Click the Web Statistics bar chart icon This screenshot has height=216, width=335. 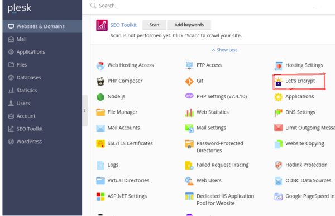pyautogui.click(x=189, y=112)
